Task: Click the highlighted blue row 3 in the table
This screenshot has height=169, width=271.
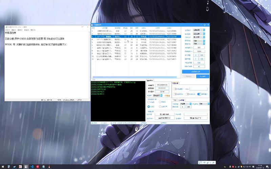Action: point(136,37)
